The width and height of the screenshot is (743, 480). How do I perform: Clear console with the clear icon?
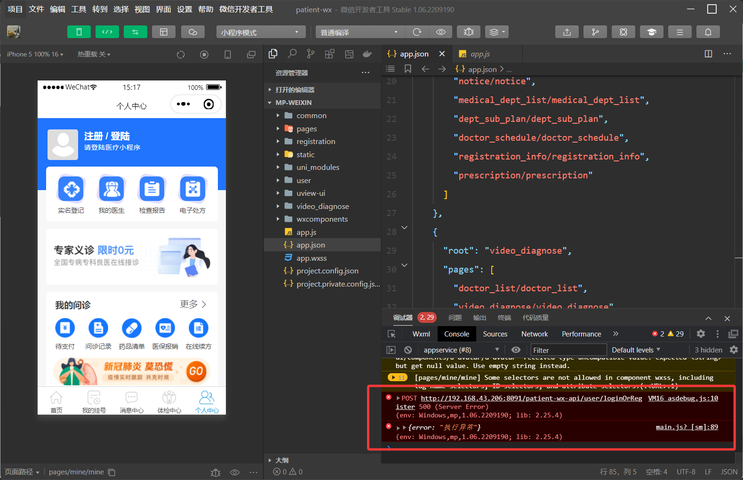[408, 350]
